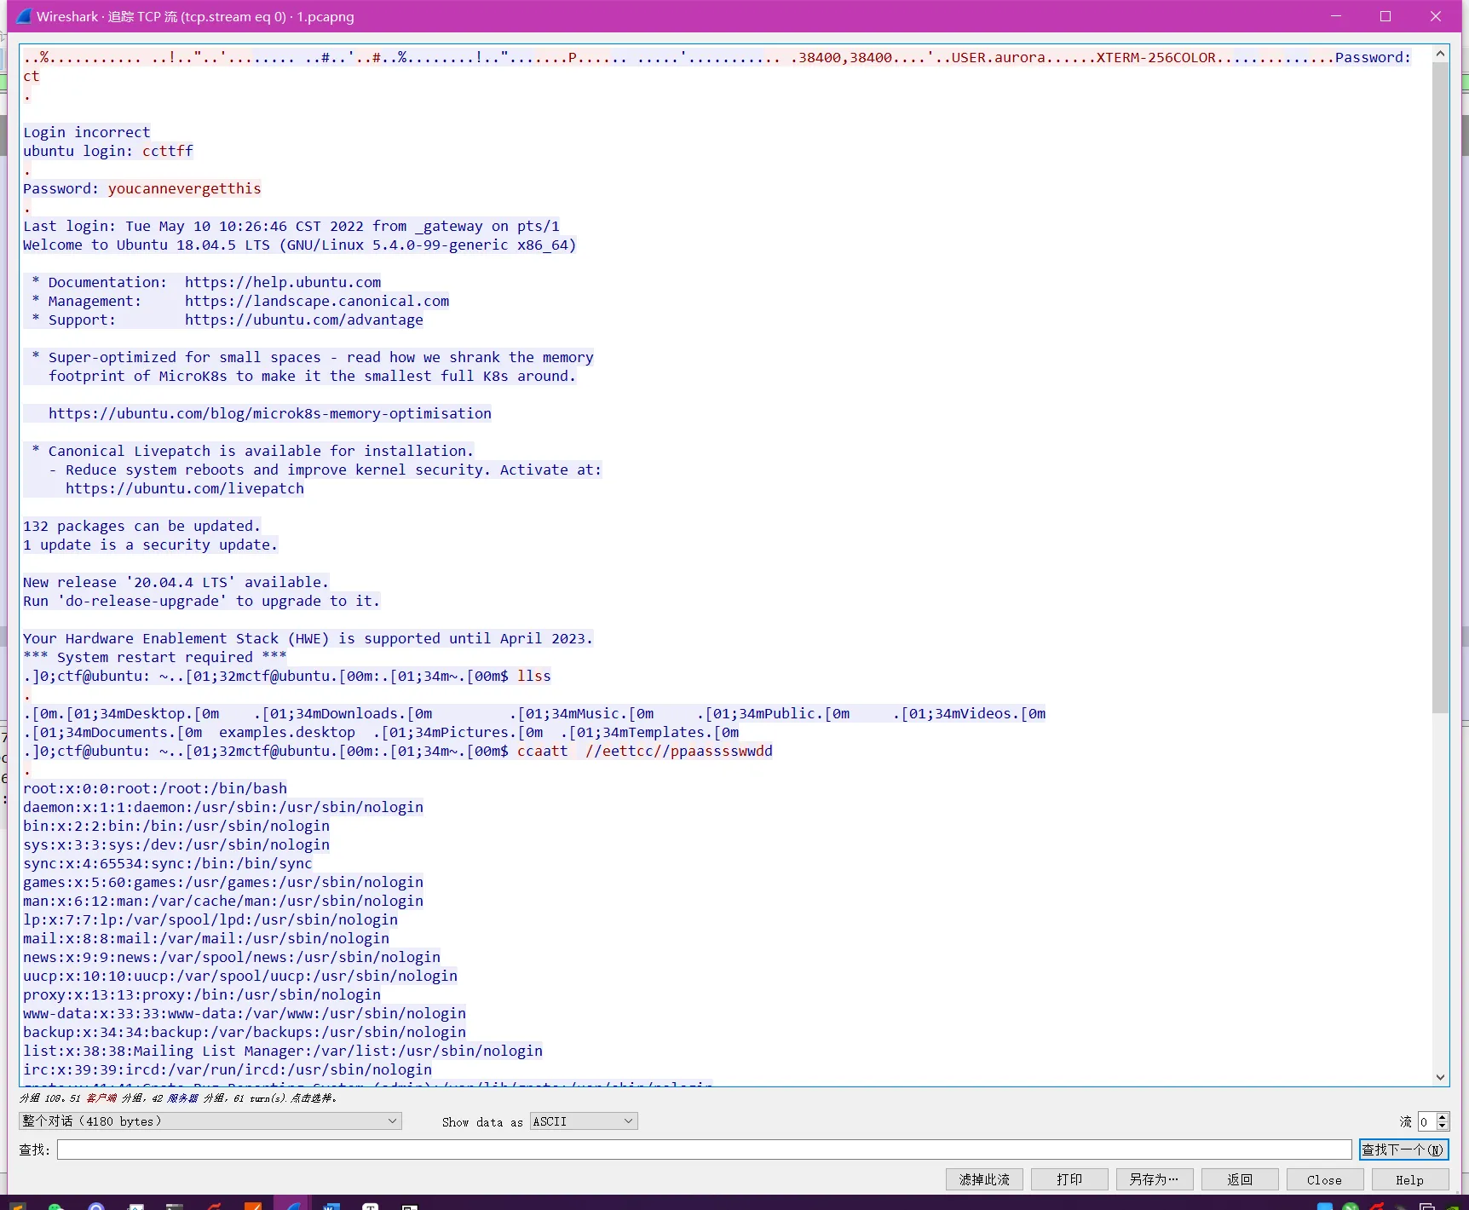
Task: Open the 整个对话 (4180 bytes) dropdown
Action: tap(210, 1121)
